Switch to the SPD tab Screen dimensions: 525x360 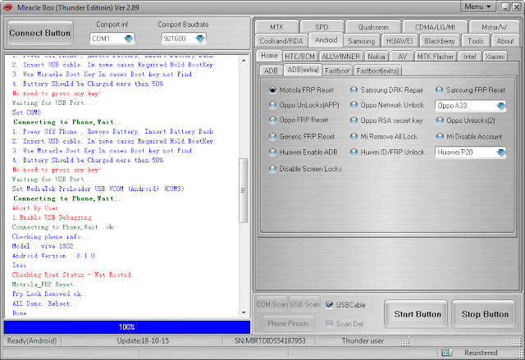click(322, 27)
